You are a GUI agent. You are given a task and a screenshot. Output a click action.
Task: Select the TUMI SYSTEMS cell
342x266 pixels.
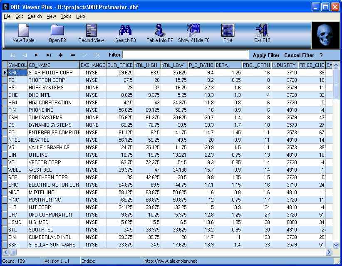click(x=54, y=118)
